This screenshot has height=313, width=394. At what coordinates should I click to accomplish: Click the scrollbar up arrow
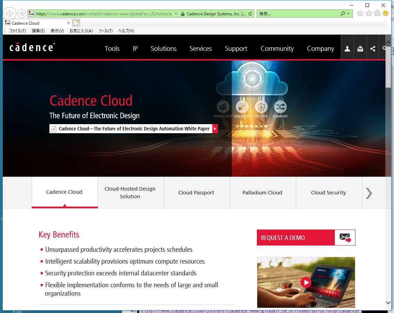pyautogui.click(x=388, y=42)
